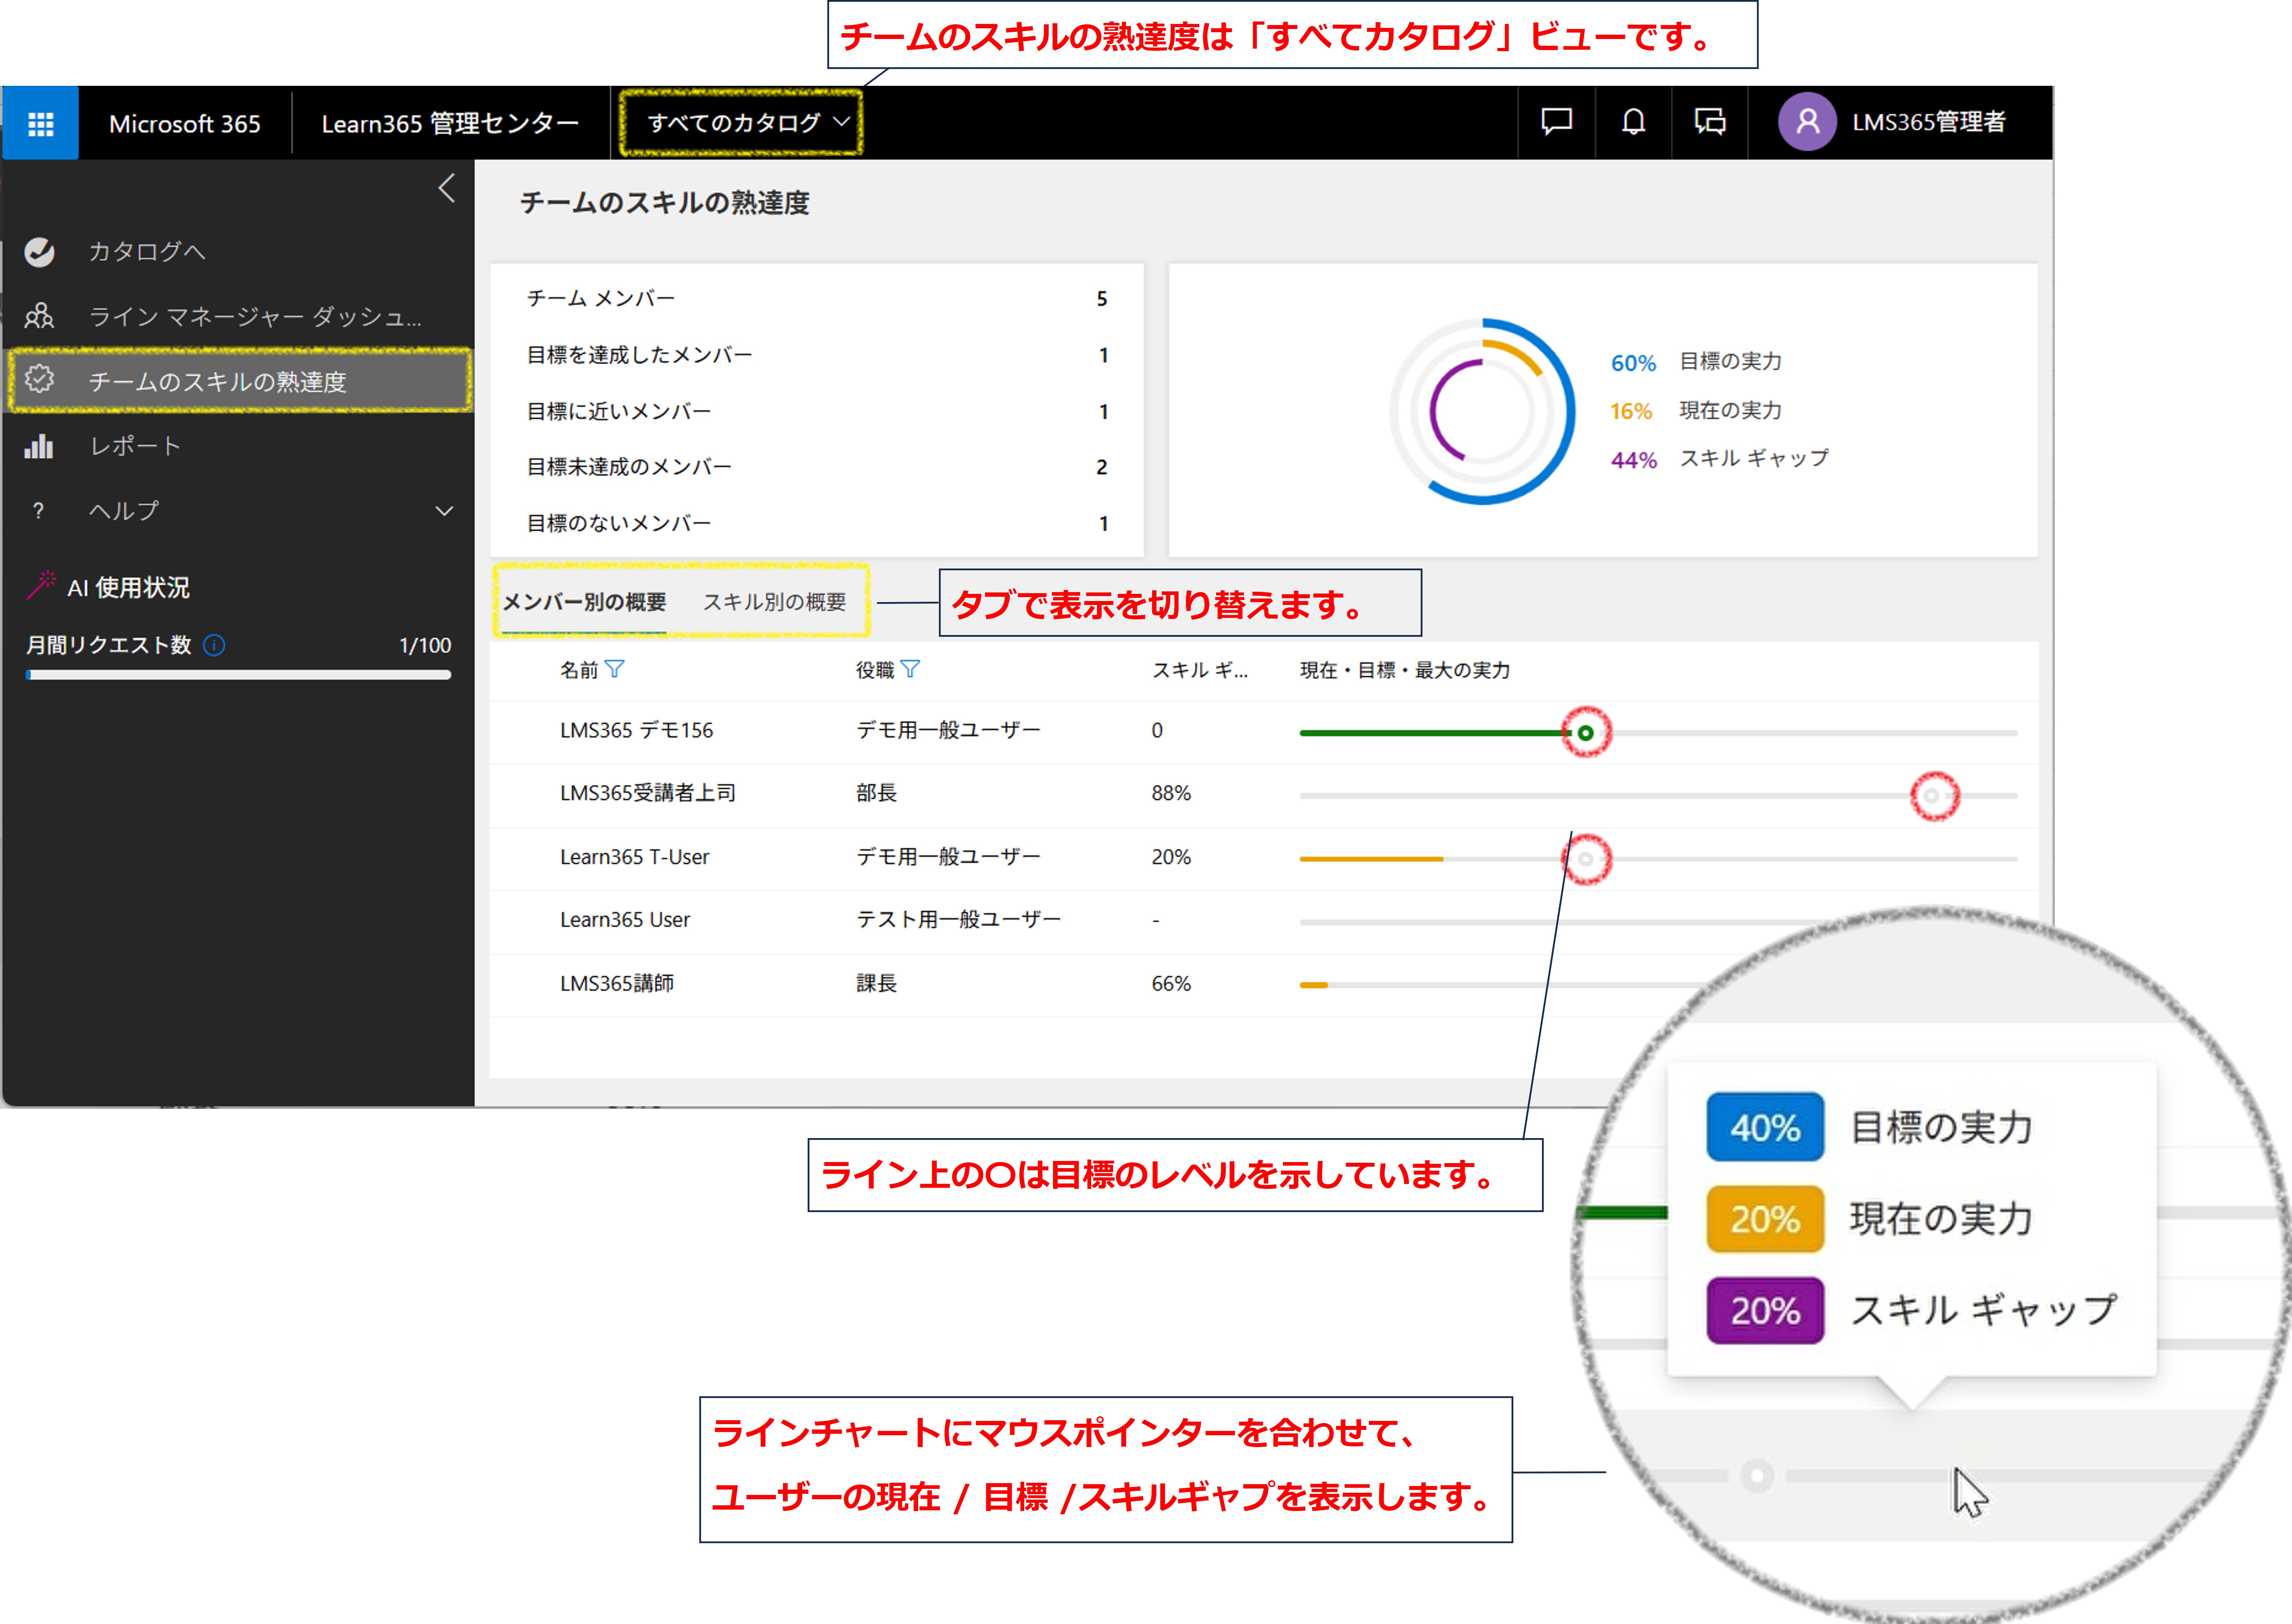Click the target marker on Learn365 T-User row
Viewport: 2292px width, 1624px height.
[x=1586, y=859]
